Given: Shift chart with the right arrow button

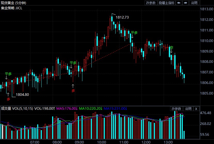Looking at the screenshot, I should tap(186, 3).
